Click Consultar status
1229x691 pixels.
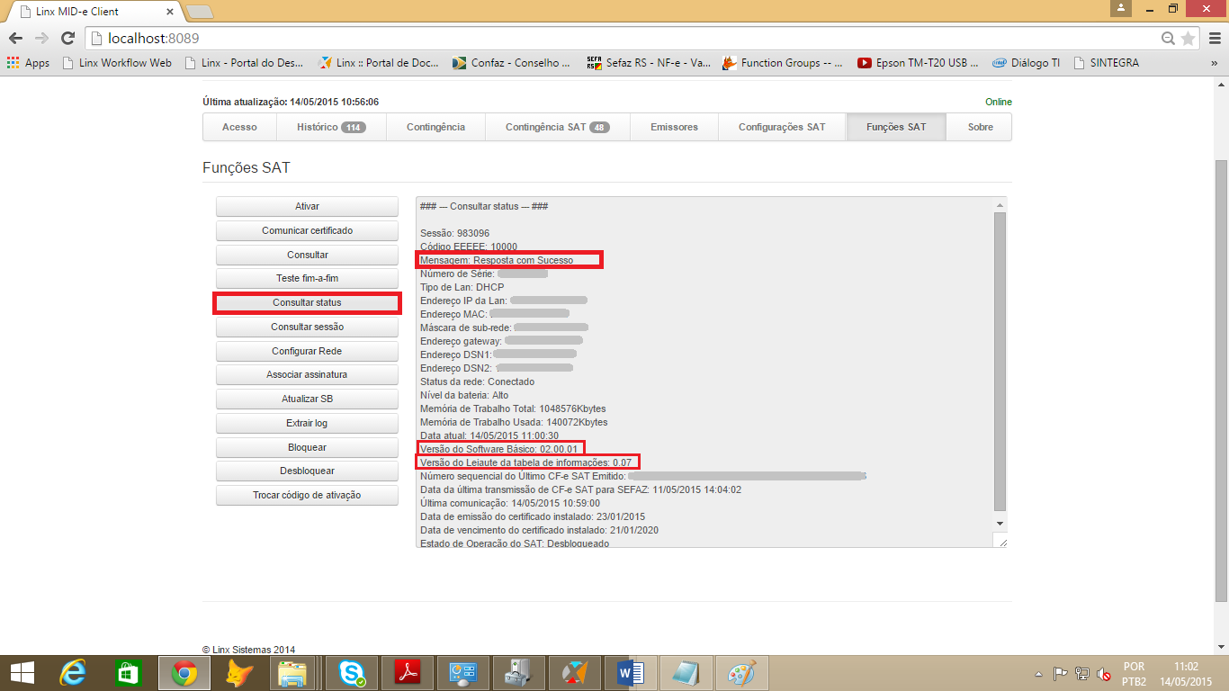(x=307, y=303)
